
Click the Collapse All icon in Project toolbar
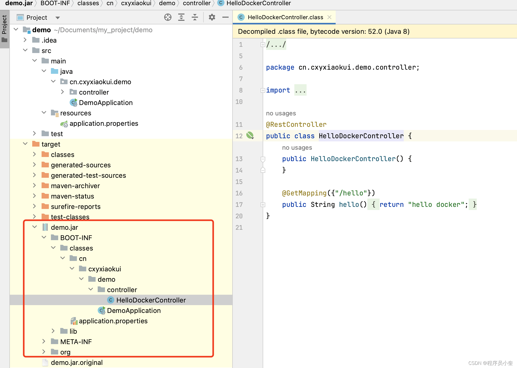click(195, 17)
